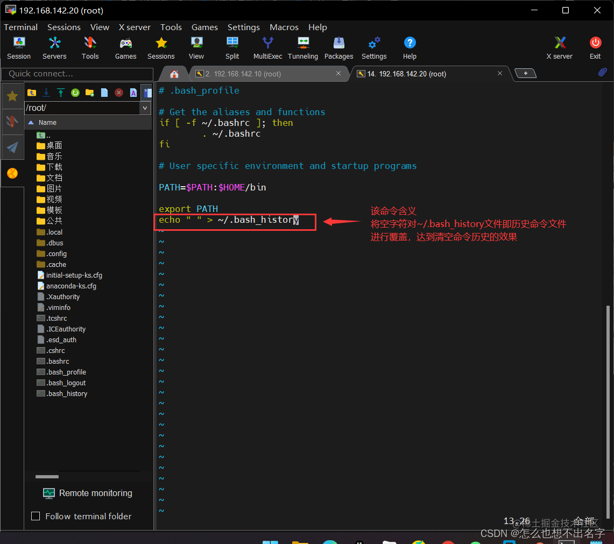Open the Tools knife sidebar tab
The width and height of the screenshot is (614, 544).
(x=12, y=122)
